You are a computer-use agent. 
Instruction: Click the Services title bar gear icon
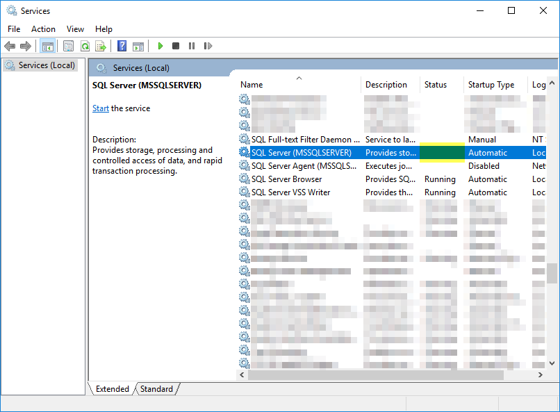pyautogui.click(x=12, y=10)
